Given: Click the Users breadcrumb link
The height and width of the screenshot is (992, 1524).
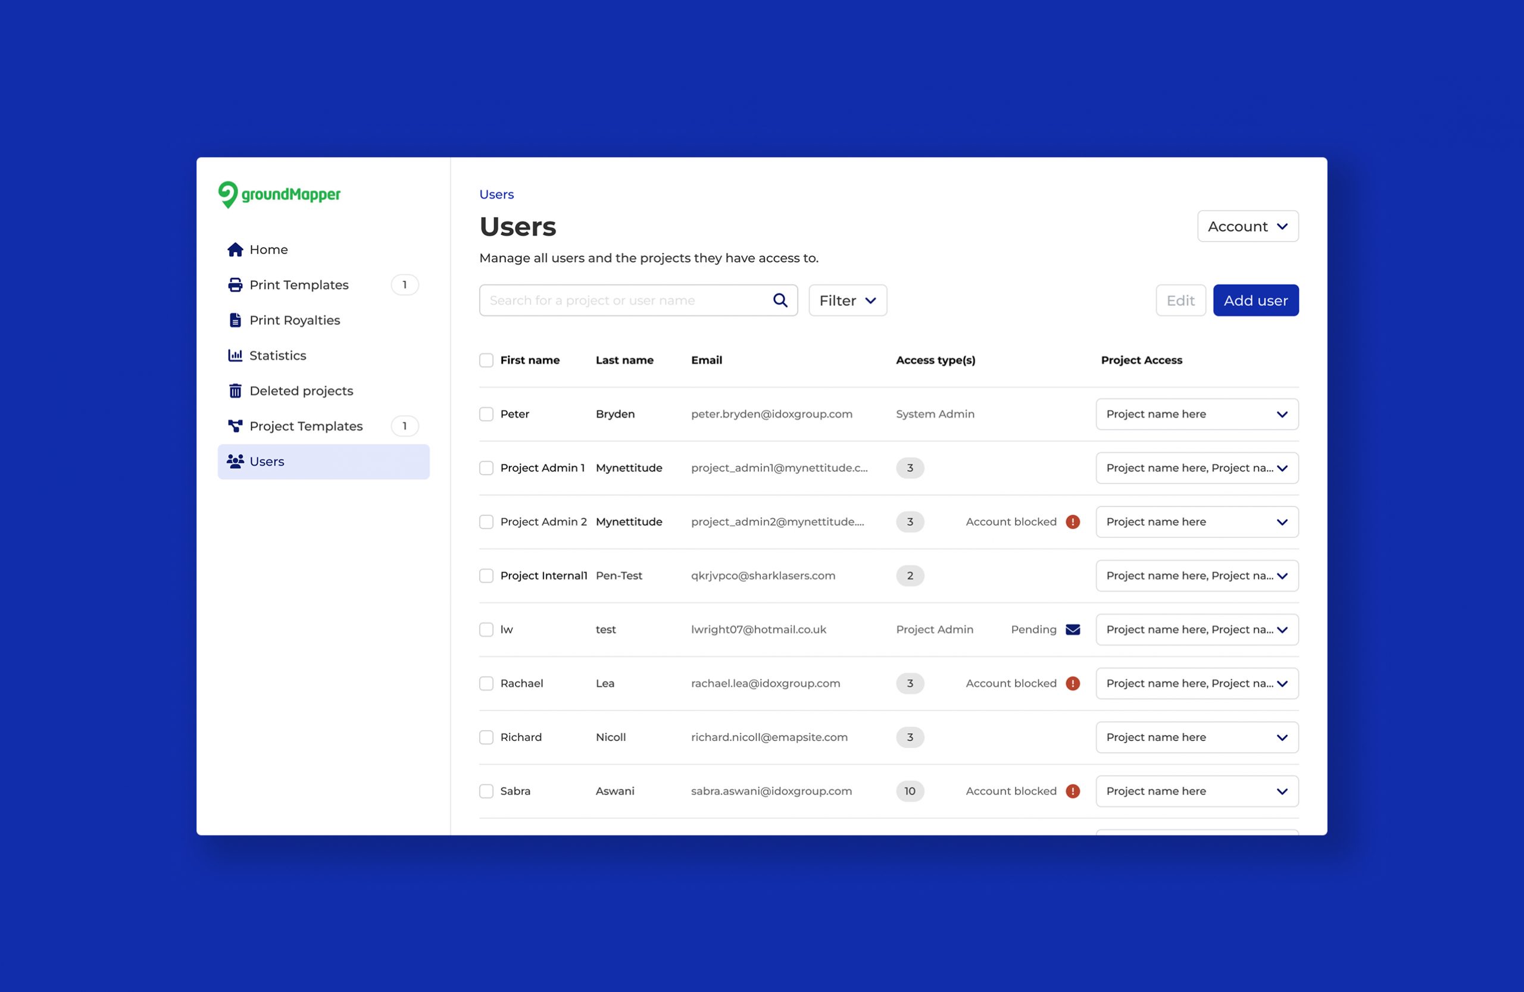Looking at the screenshot, I should coord(496,195).
